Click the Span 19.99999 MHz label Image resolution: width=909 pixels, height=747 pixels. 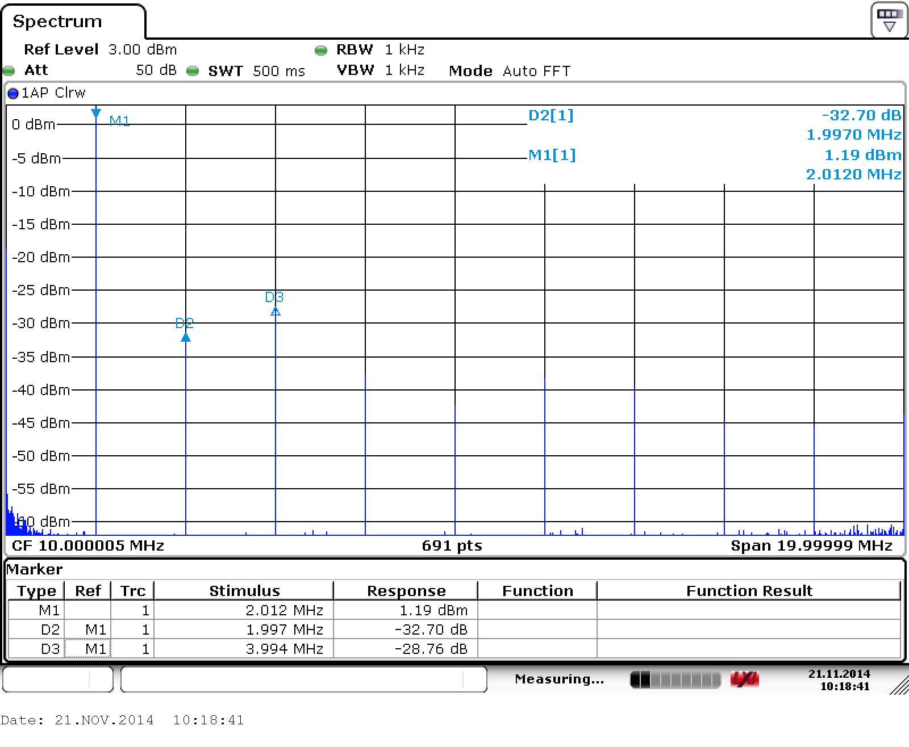coord(811,546)
